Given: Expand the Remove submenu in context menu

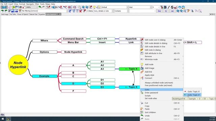Looking at the screenshot, I should tap(162, 56).
